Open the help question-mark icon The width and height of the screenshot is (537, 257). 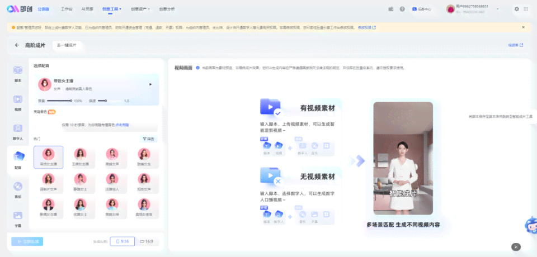(x=402, y=9)
